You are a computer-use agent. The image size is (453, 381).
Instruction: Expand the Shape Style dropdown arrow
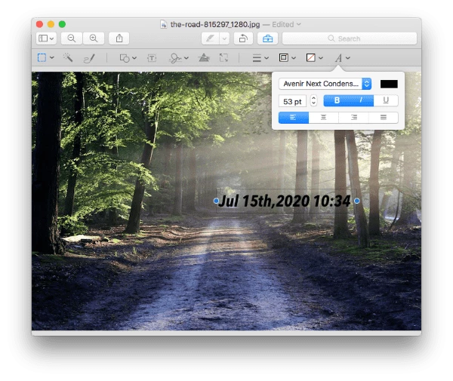267,58
